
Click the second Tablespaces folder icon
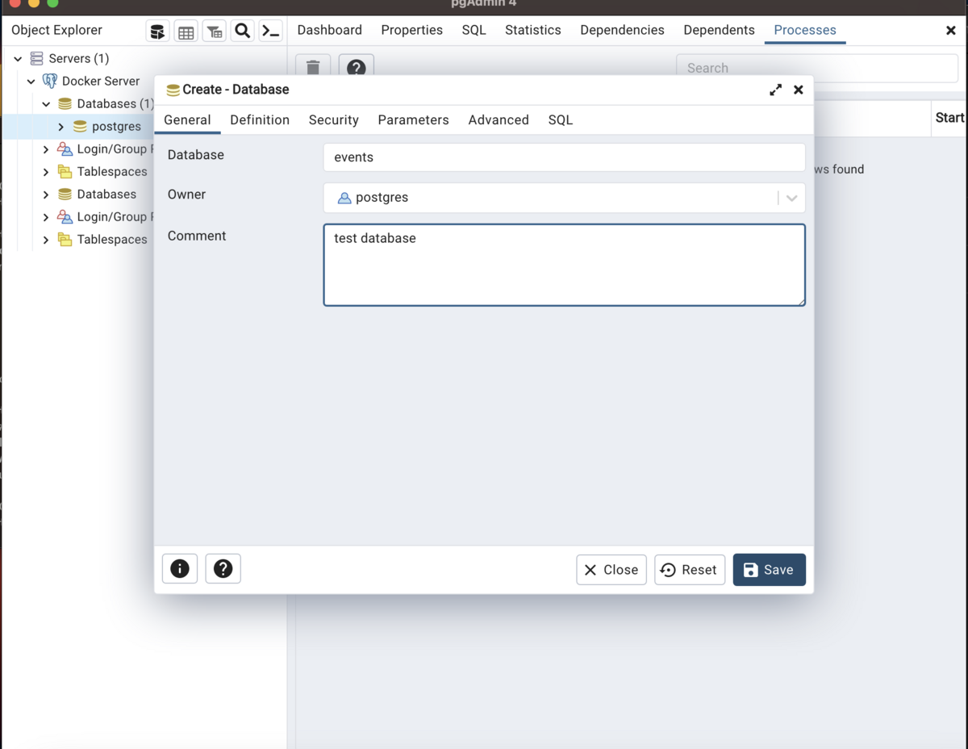[x=65, y=240]
